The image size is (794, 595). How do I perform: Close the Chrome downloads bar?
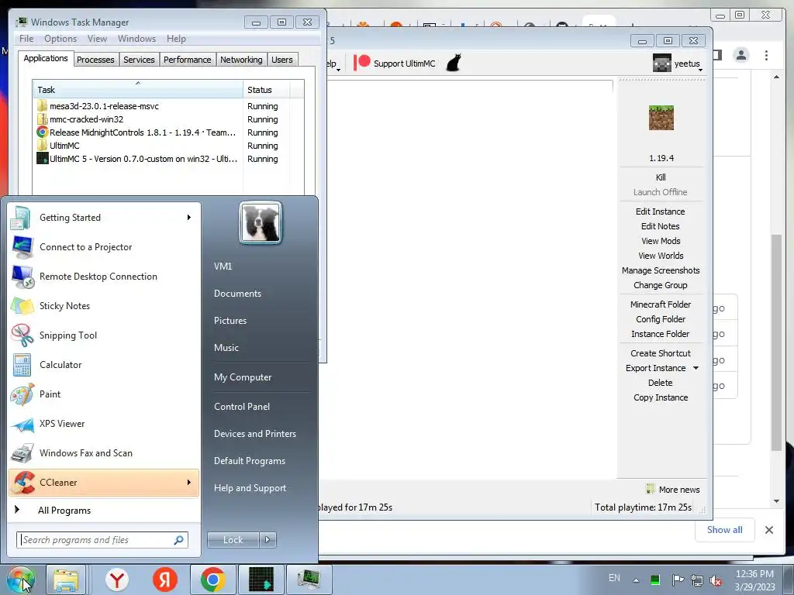[x=768, y=530]
